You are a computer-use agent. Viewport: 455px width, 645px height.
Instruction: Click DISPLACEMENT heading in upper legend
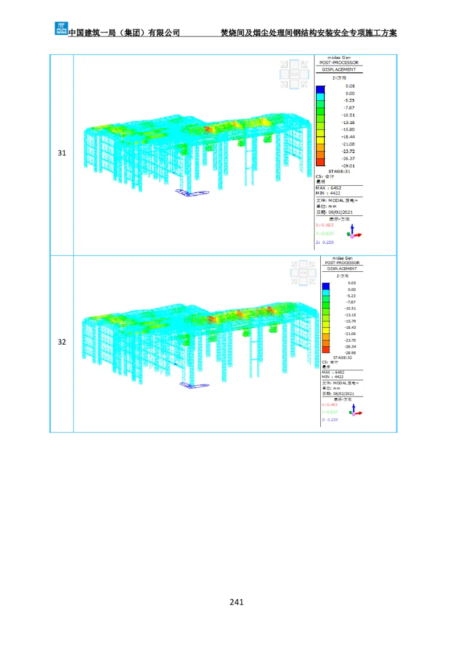tap(339, 70)
